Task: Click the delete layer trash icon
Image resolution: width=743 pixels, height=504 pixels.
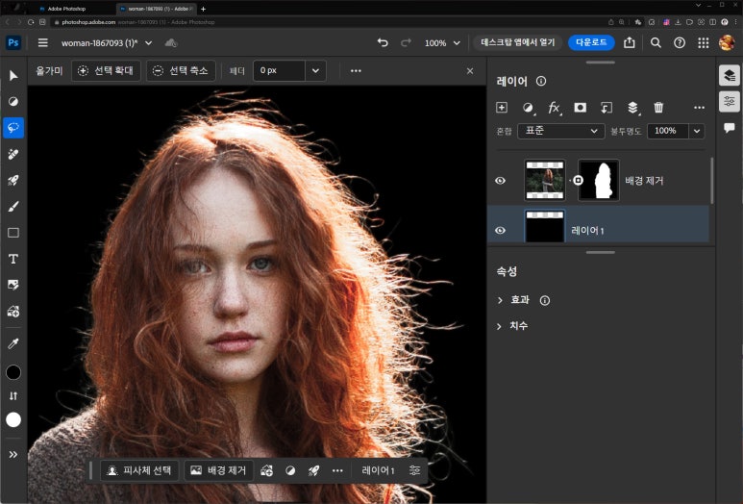Action: click(x=658, y=108)
